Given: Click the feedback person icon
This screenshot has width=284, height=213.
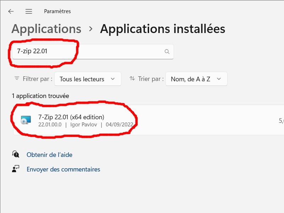Looking at the screenshot, I should 16,169.
